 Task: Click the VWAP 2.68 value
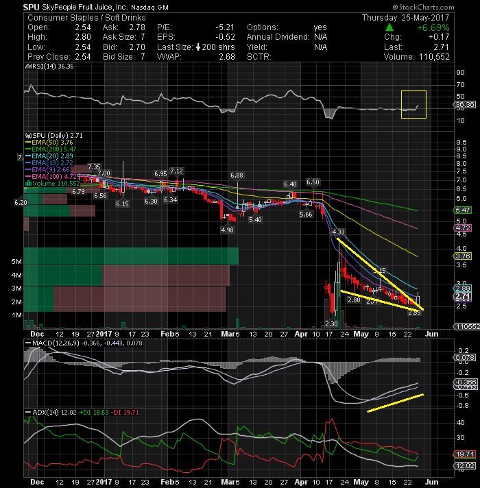(x=226, y=57)
